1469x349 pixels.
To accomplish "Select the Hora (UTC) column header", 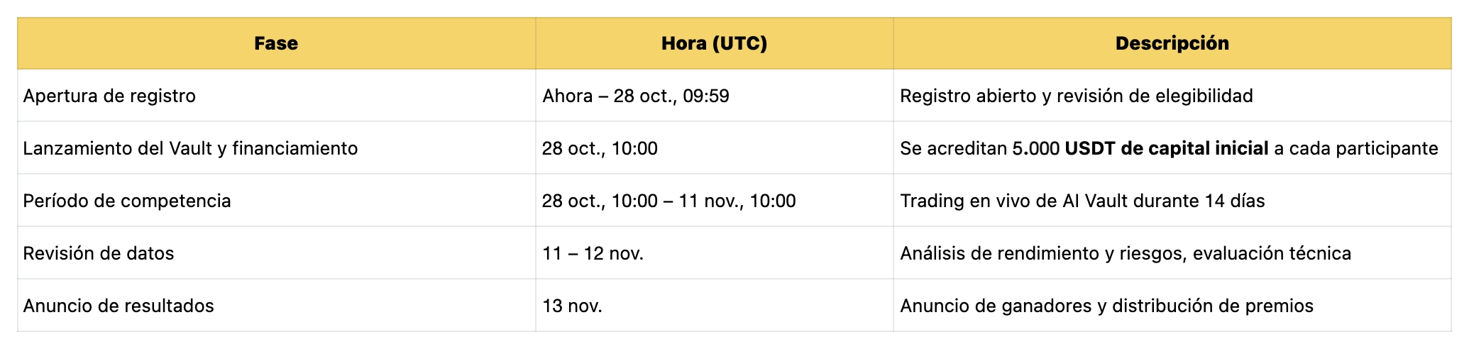I will (x=714, y=43).
